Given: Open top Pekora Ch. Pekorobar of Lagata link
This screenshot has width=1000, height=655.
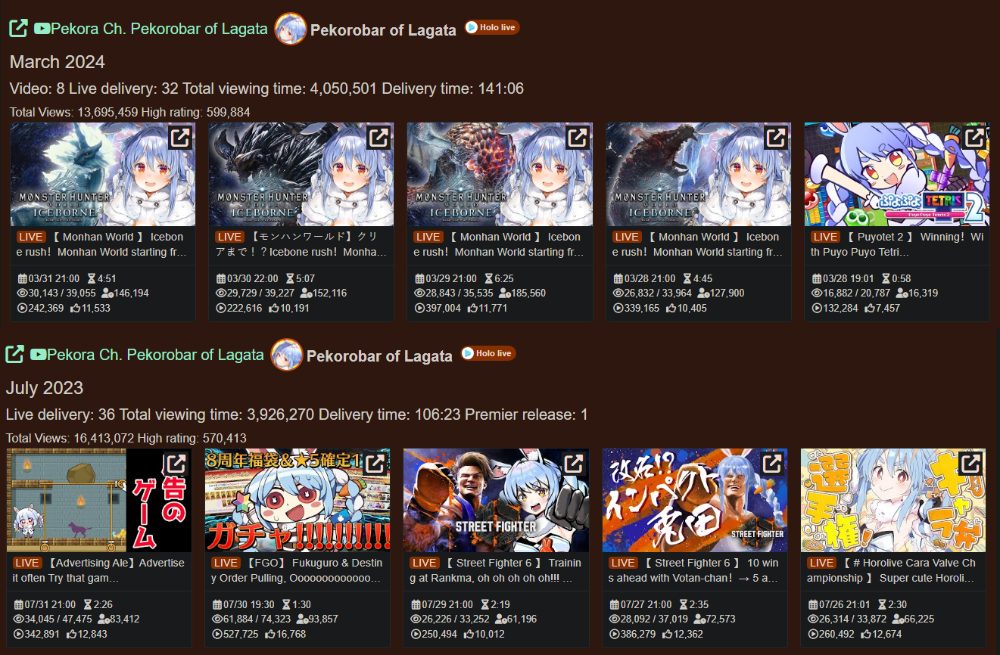Looking at the screenshot, I should pos(150,29).
